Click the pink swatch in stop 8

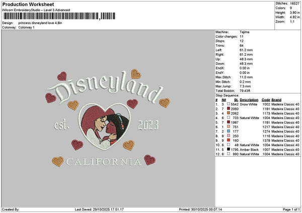tap(229, 136)
